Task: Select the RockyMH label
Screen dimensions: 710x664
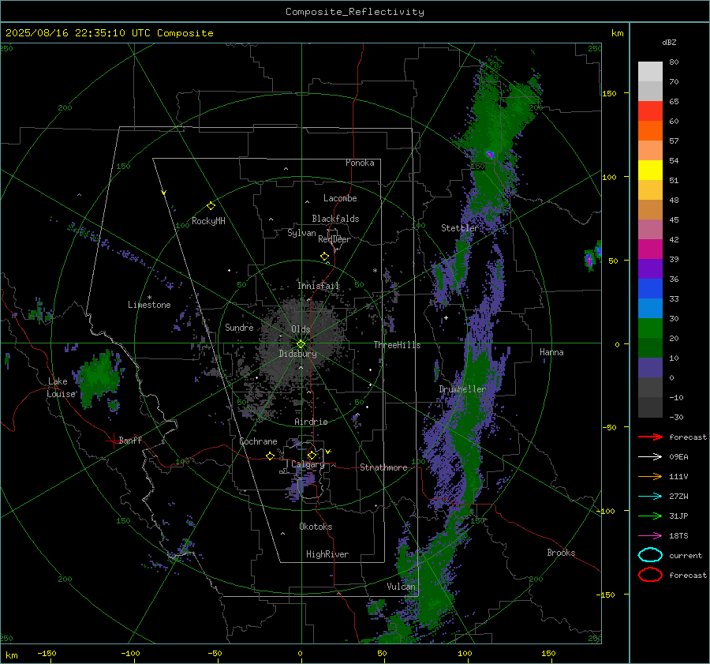Action: (x=208, y=221)
